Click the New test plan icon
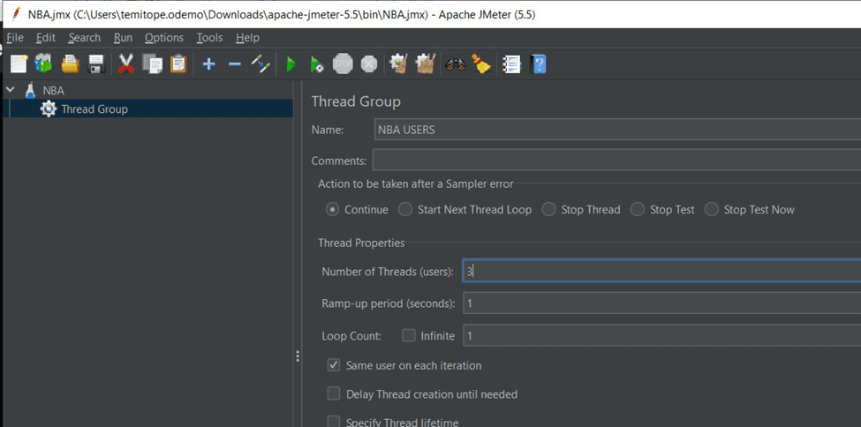861x427 pixels. (x=19, y=64)
